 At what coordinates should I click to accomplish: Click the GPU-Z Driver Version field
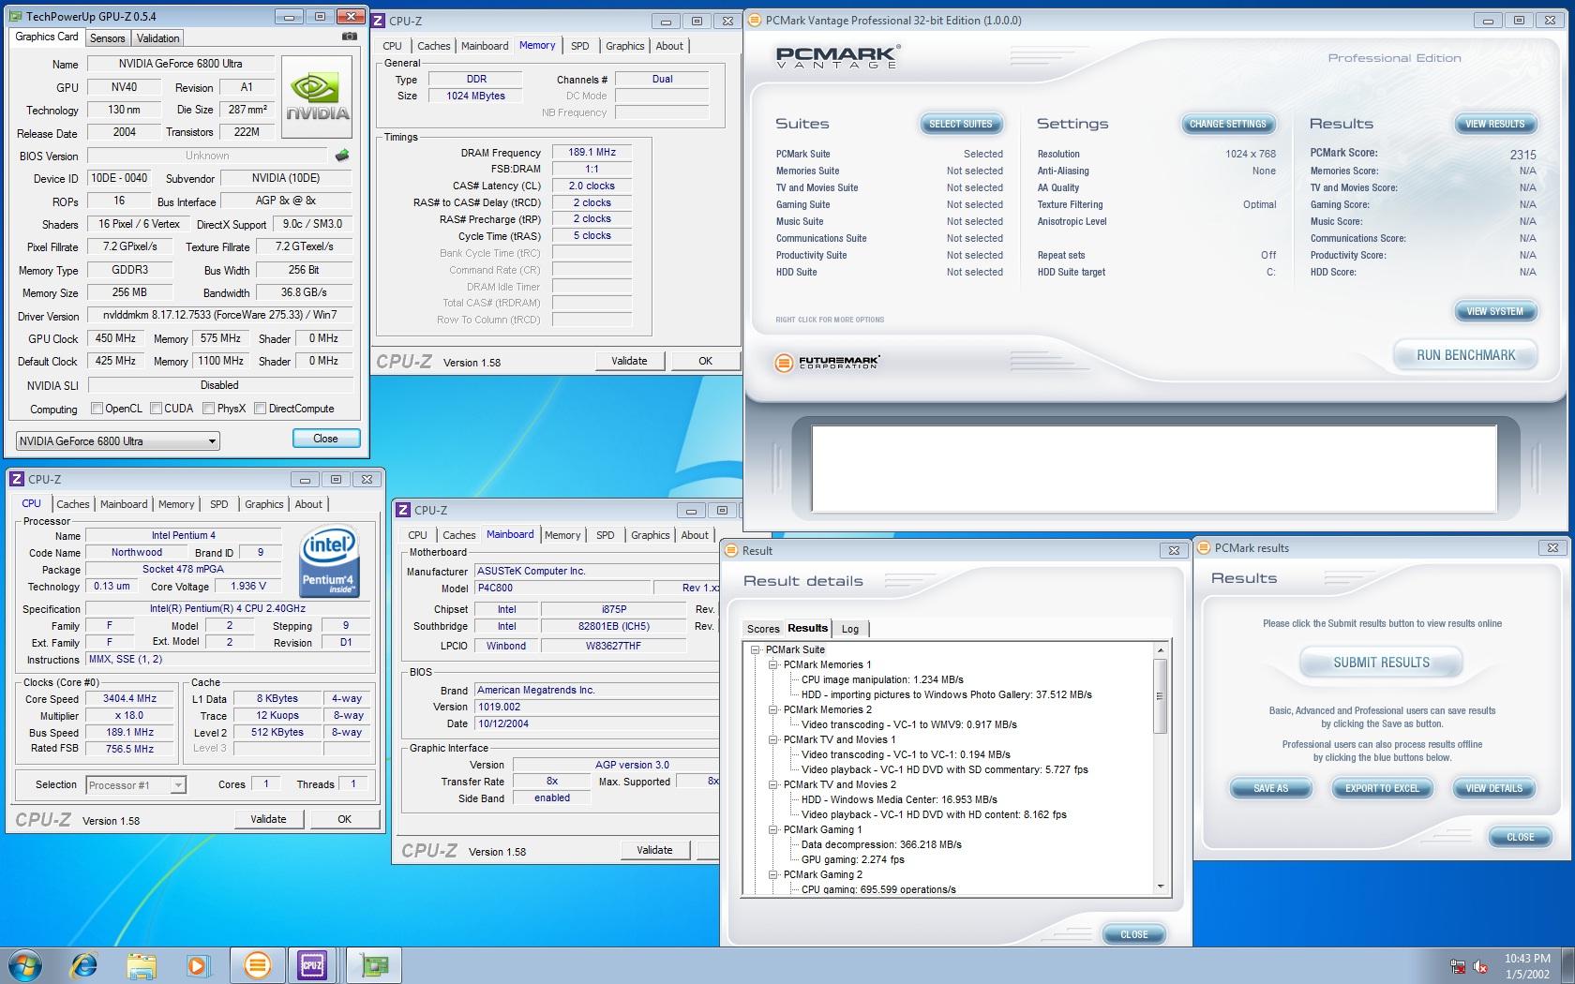pyautogui.click(x=219, y=315)
